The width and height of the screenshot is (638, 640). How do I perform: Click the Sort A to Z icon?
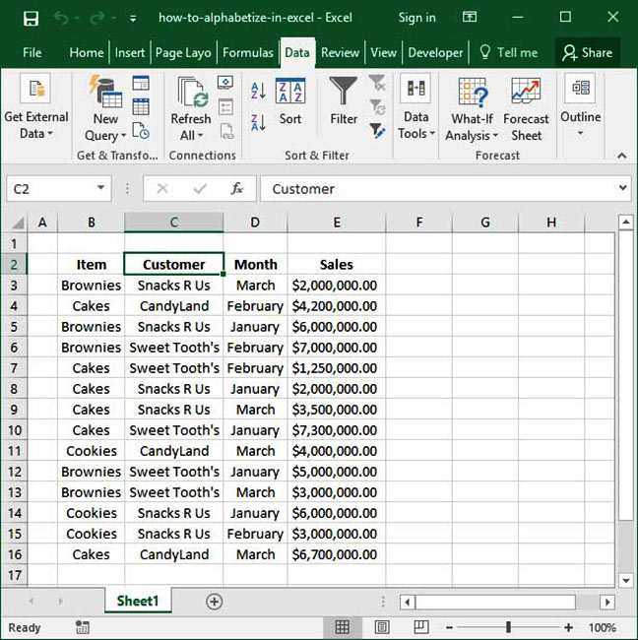[258, 92]
